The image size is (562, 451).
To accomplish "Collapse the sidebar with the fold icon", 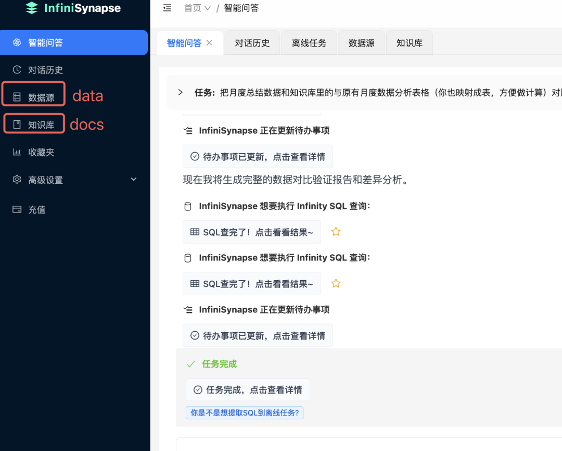I will (x=167, y=8).
